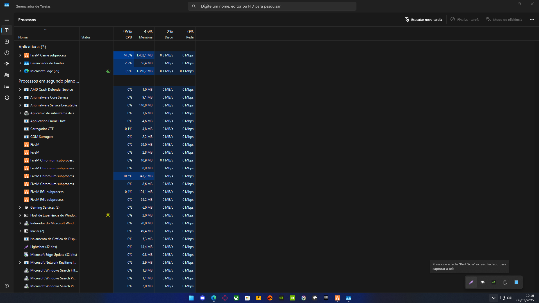The height and width of the screenshot is (303, 539).
Task: Click the Processos em segundo plano header
Action: coord(49,81)
